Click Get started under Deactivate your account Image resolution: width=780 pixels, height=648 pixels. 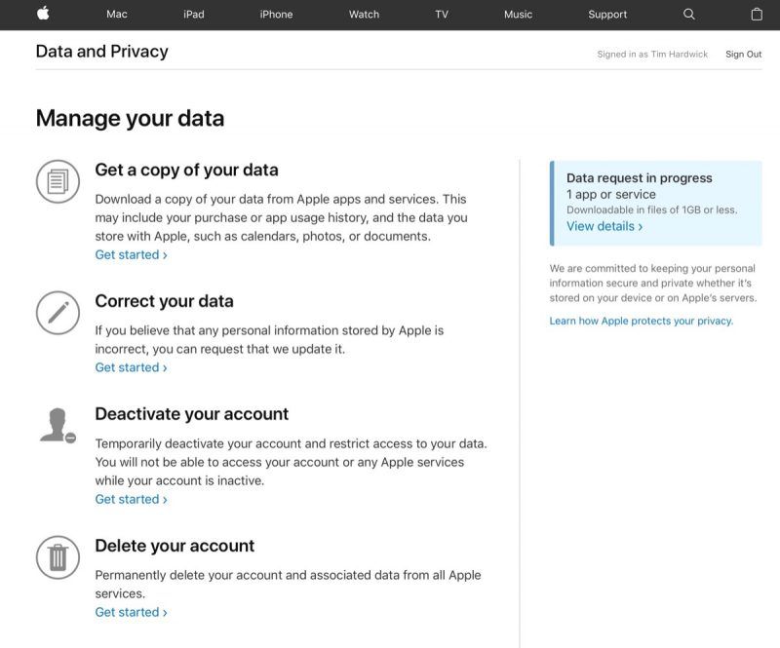point(132,499)
